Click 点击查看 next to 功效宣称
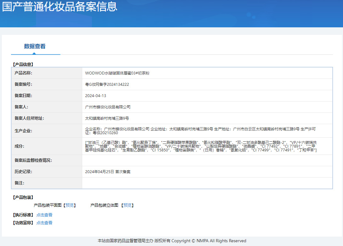This screenshot has height=246, width=343. (44, 223)
